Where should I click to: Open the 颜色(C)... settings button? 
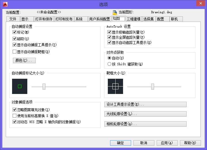tap(24, 60)
